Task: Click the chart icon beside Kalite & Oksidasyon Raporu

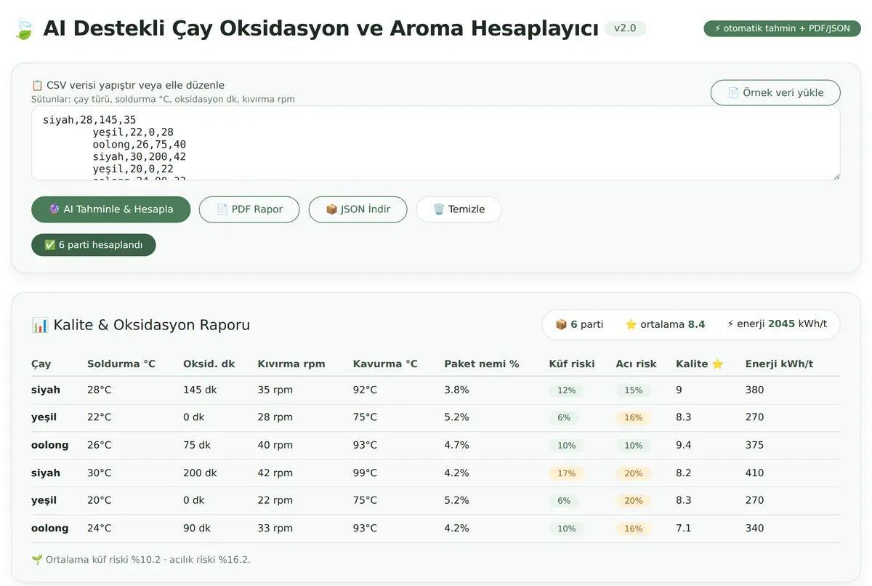Action: [40, 325]
